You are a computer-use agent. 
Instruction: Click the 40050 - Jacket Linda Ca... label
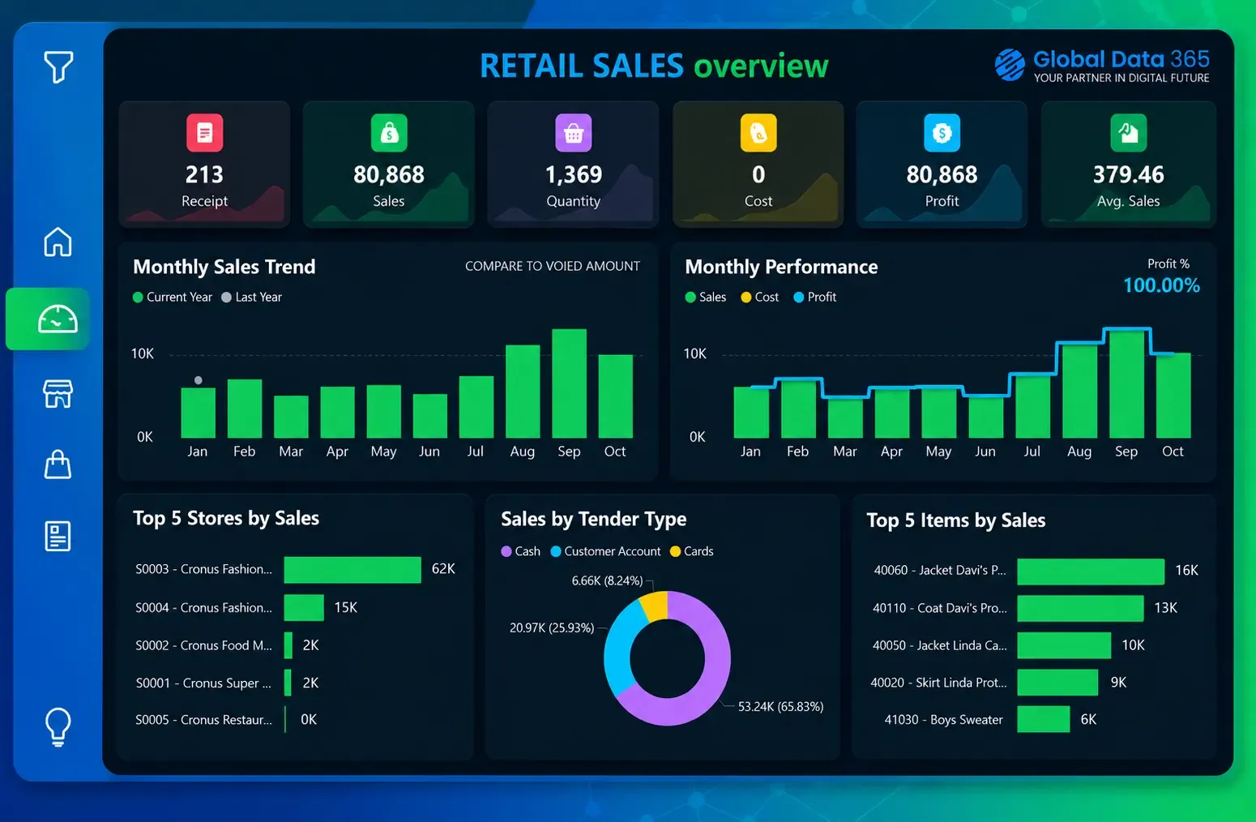click(939, 645)
